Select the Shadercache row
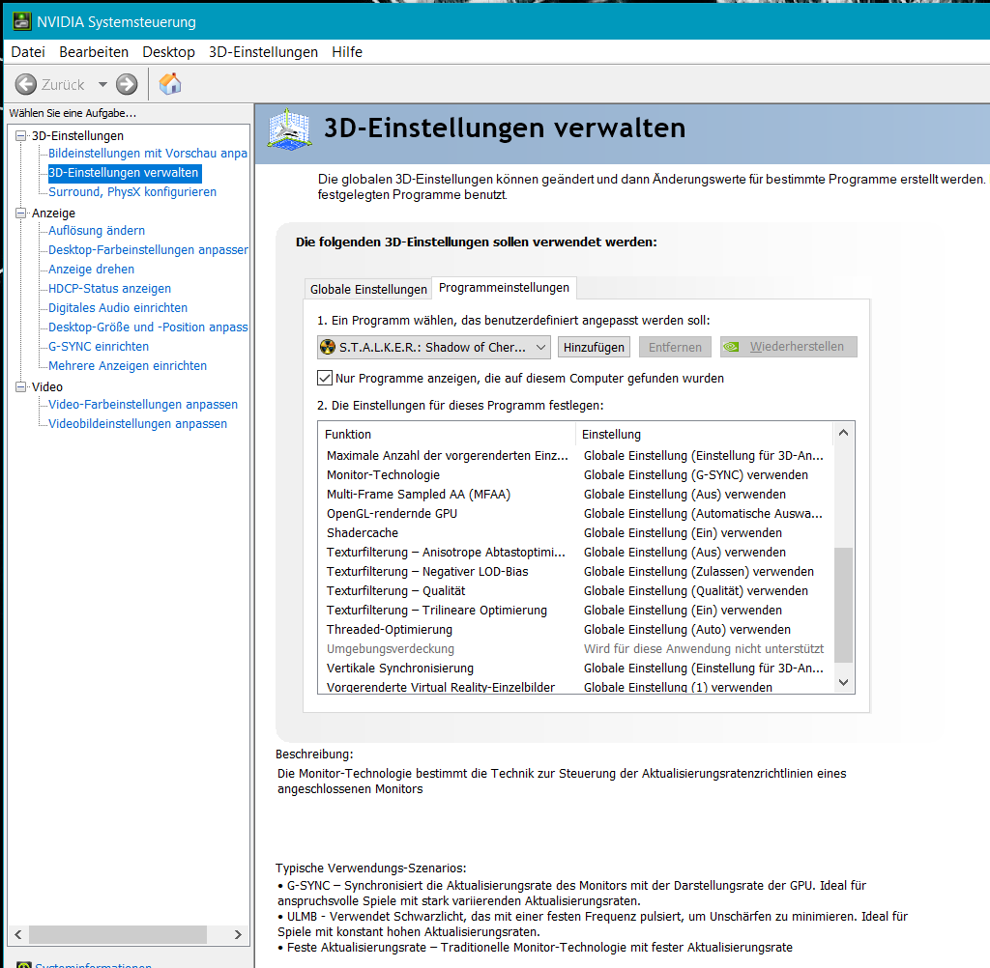 [575, 532]
